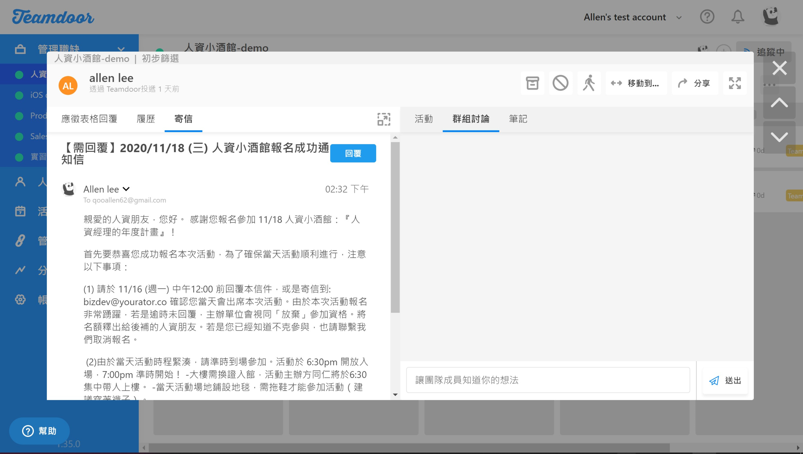Viewport: 803px width, 454px height.
Task: Open the 活動 tab
Action: click(x=424, y=119)
